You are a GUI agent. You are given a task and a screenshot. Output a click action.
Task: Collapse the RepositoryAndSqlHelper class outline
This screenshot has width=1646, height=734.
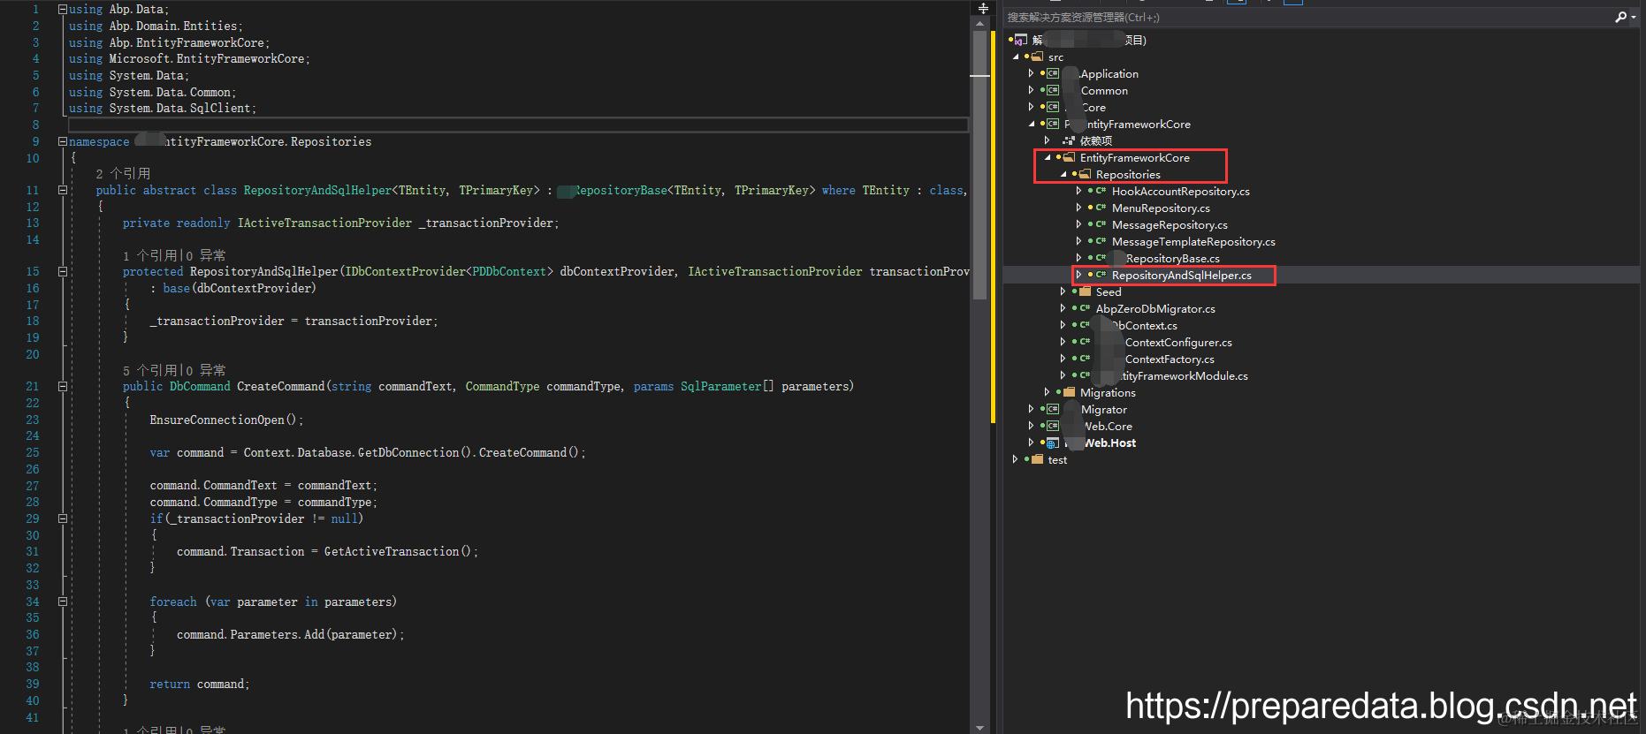coord(63,190)
